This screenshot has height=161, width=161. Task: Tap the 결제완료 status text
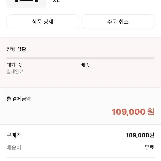tap(15, 71)
